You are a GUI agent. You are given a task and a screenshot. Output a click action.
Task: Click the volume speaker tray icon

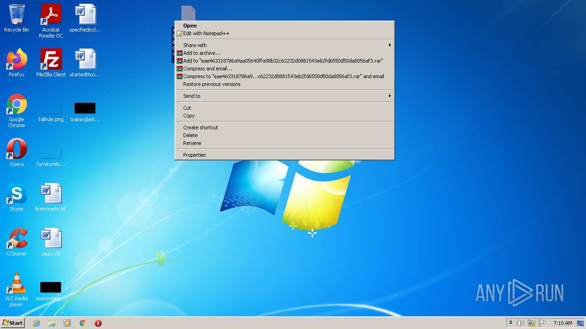tap(521, 323)
